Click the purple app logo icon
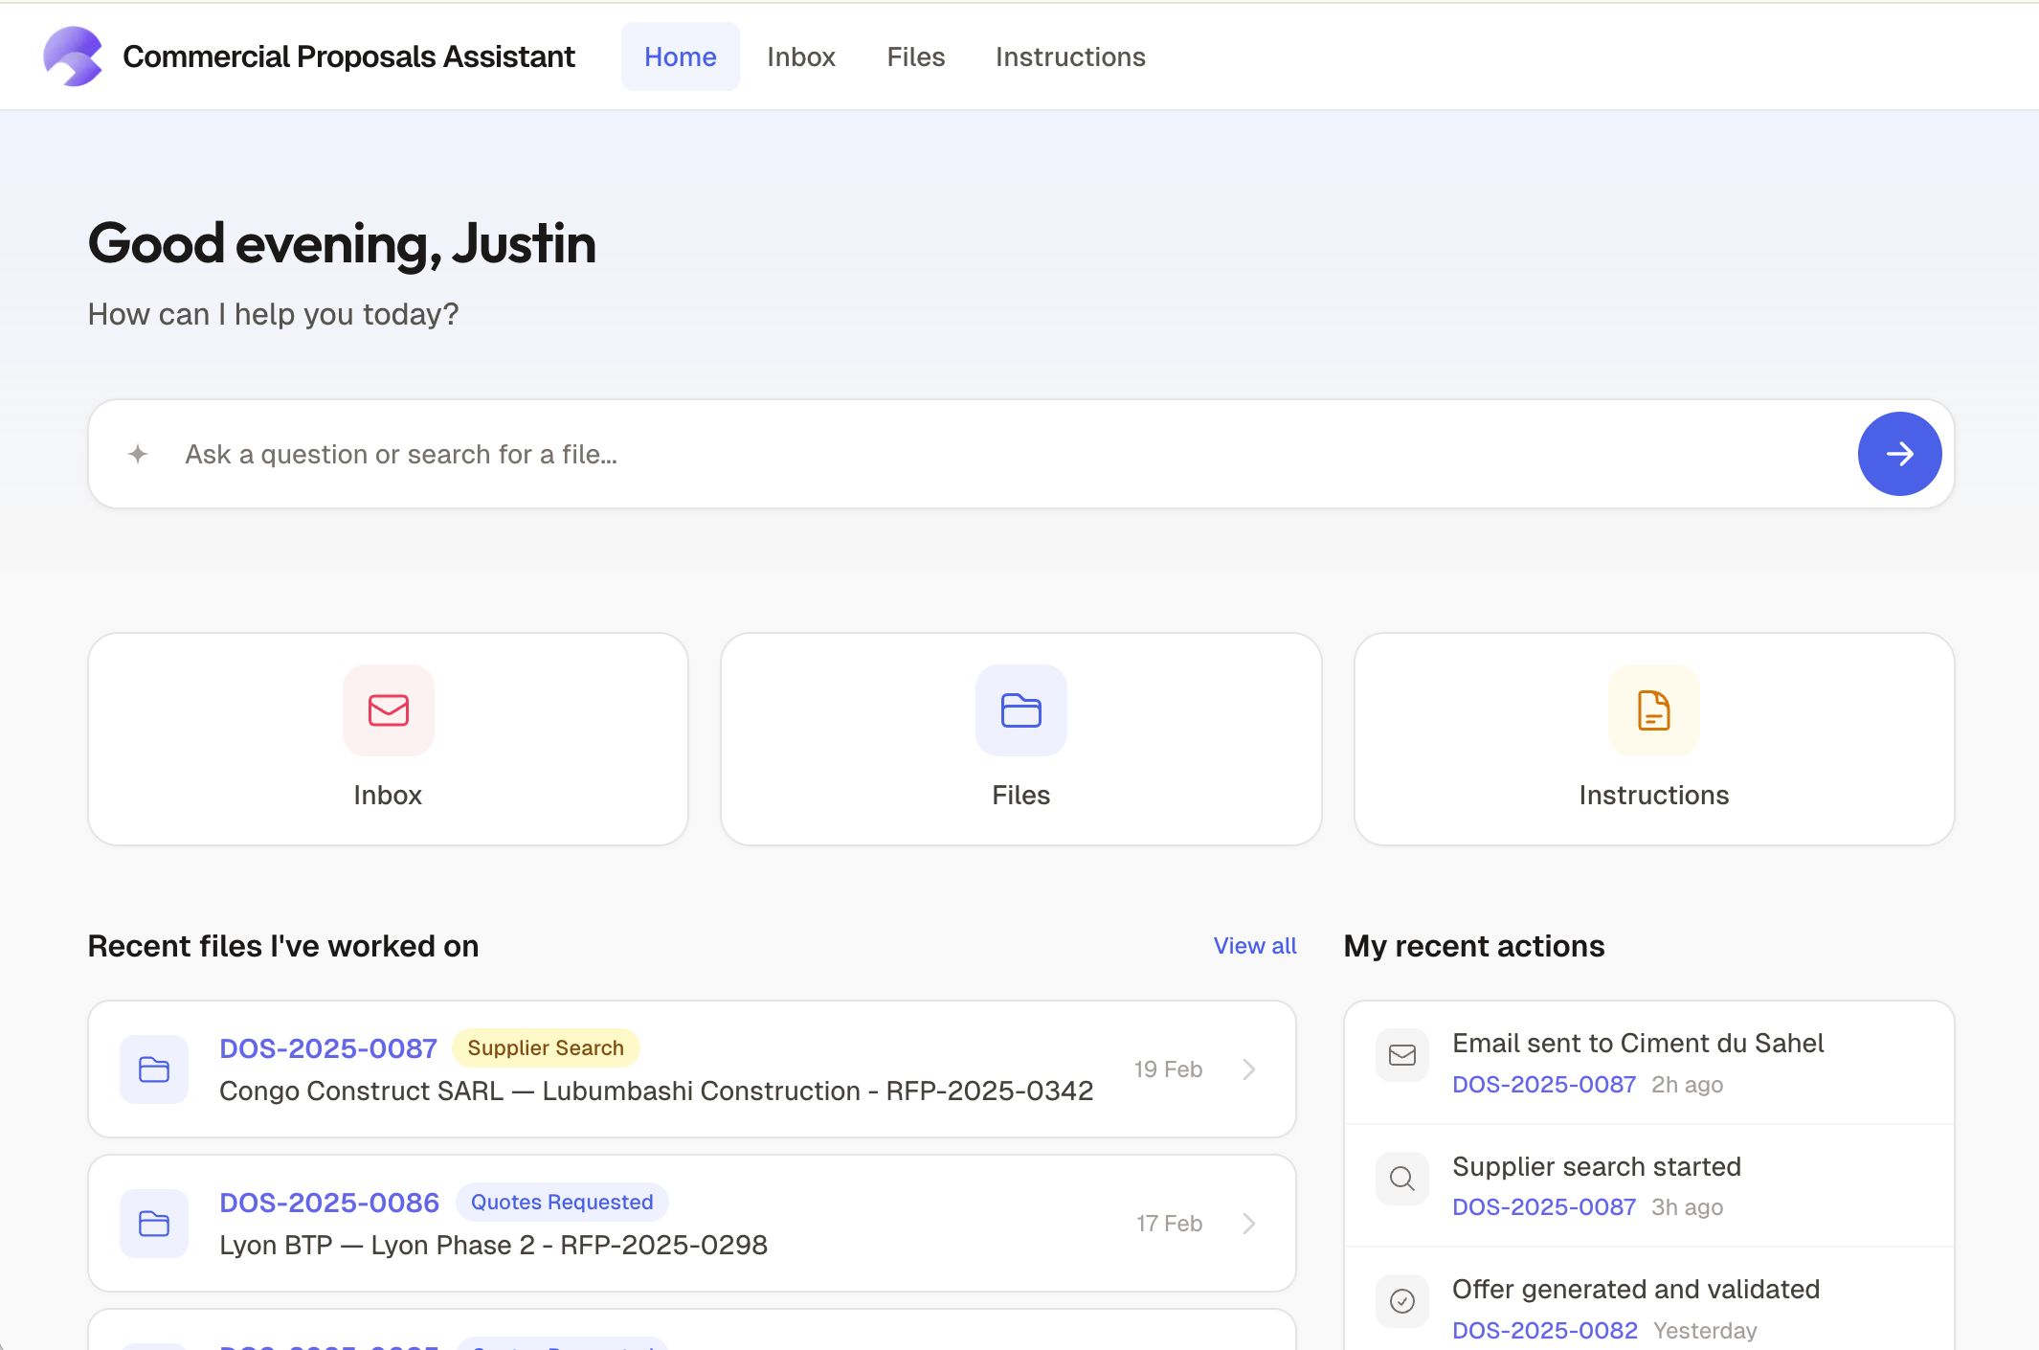This screenshot has width=2039, height=1350. pyautogui.click(x=73, y=56)
